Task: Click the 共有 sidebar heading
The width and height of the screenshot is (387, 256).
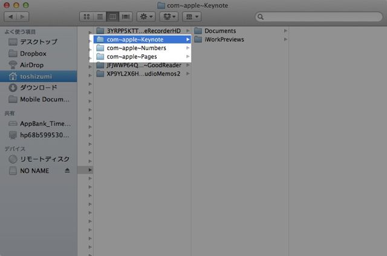Action: 10,114
